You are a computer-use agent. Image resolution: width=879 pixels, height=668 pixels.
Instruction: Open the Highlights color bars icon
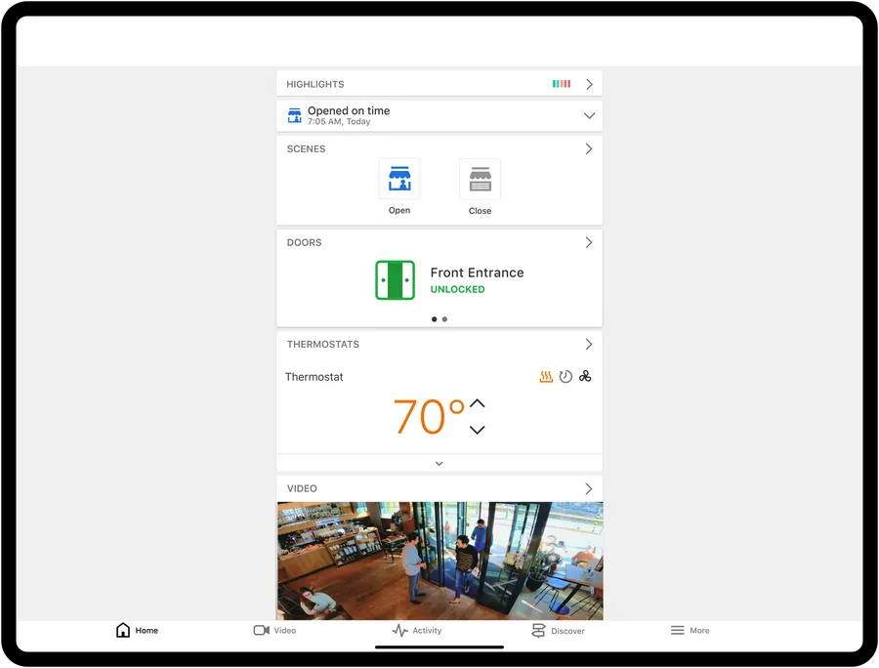pyautogui.click(x=562, y=84)
